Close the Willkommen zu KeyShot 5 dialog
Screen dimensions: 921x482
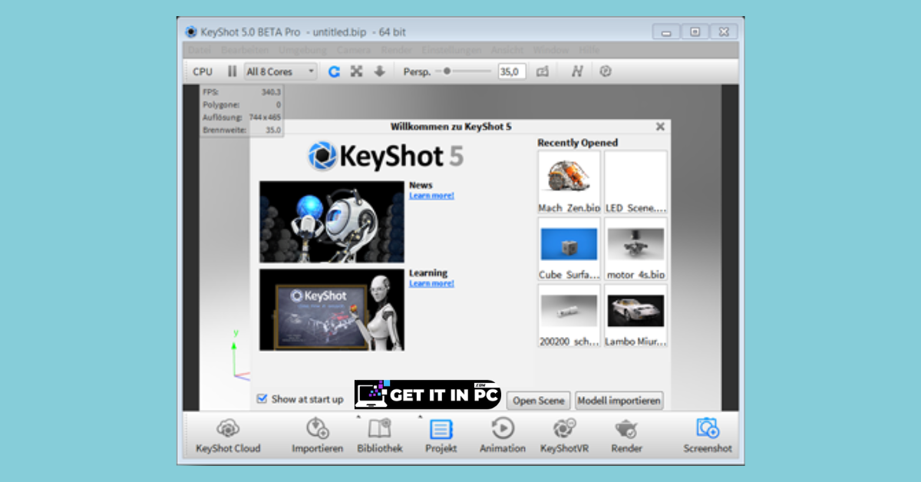click(x=660, y=127)
